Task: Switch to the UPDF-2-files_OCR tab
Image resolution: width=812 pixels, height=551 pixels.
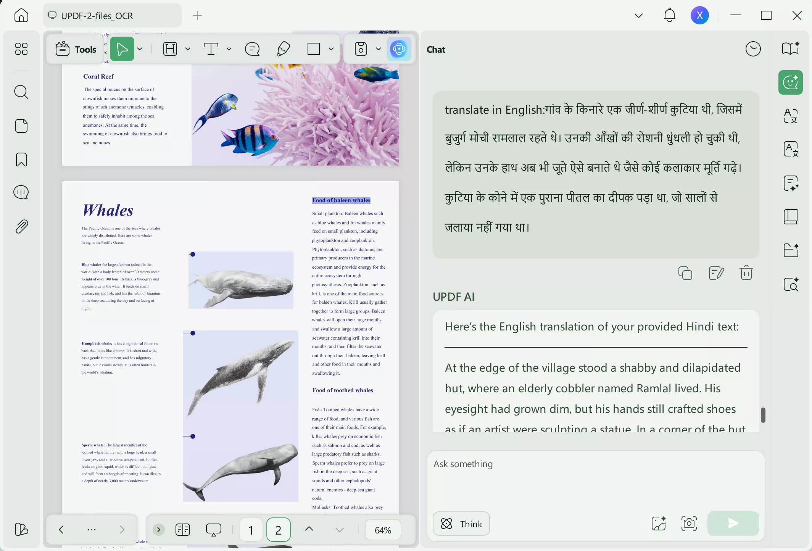Action: pyautogui.click(x=97, y=16)
